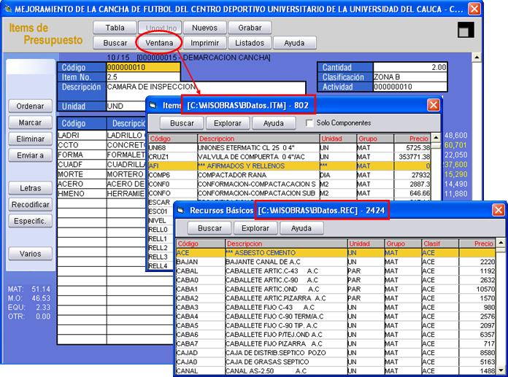Click the Eliminar side button
The width and height of the screenshot is (508, 377).
click(x=30, y=139)
